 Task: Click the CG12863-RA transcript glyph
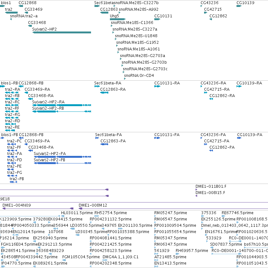pos(104,93)
